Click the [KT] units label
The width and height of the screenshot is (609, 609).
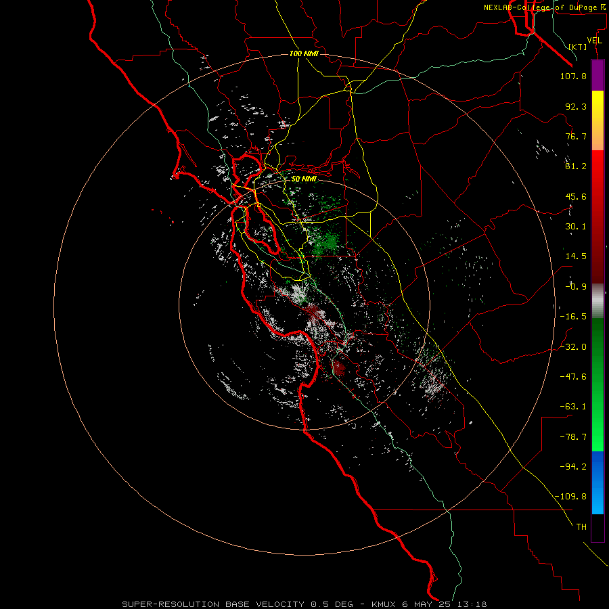tap(578, 47)
